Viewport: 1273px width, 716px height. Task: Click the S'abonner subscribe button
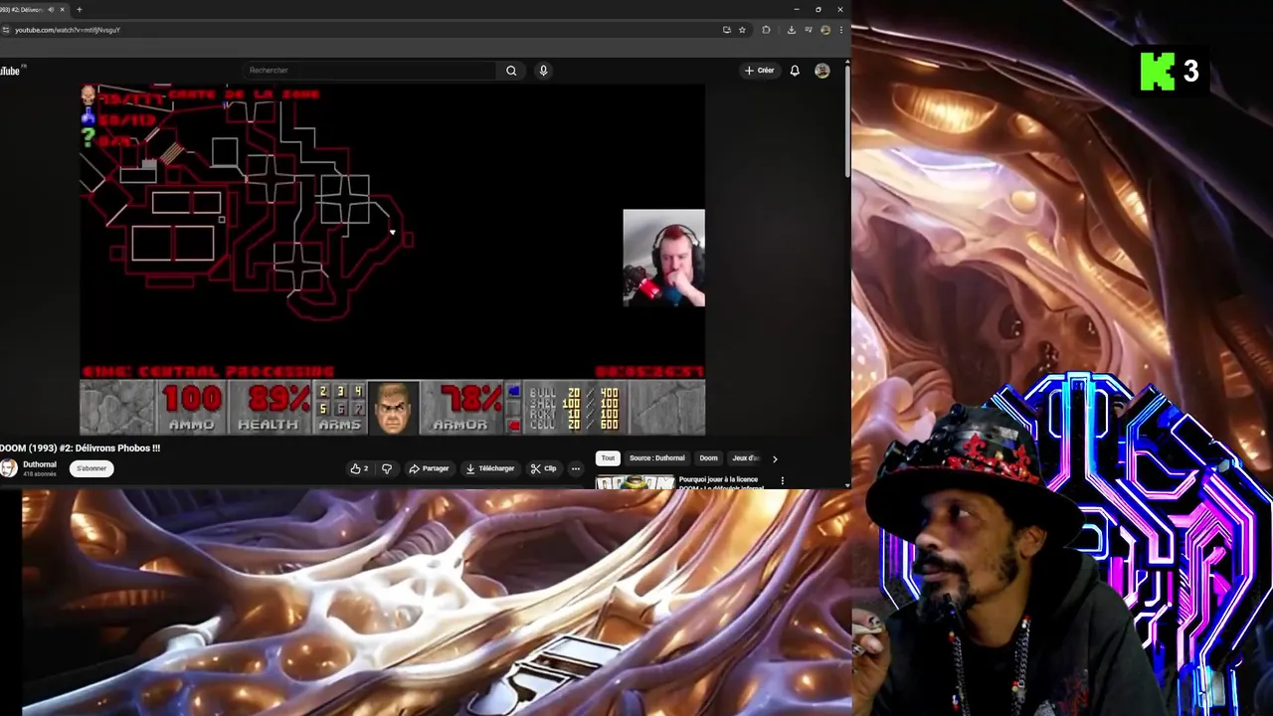pos(91,468)
